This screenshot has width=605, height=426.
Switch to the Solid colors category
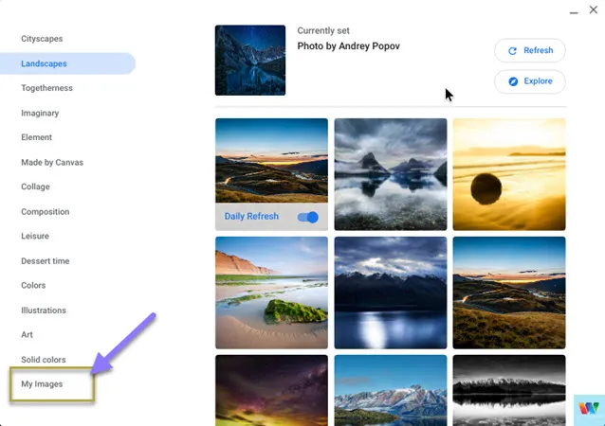[x=44, y=360]
